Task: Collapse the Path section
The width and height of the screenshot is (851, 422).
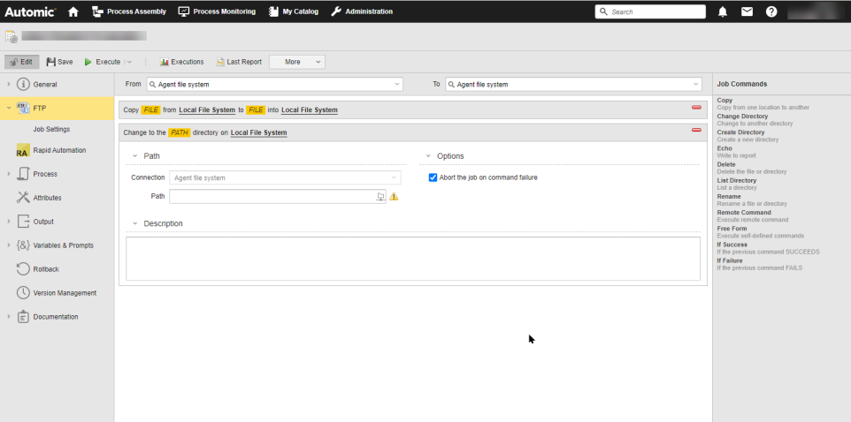Action: (x=135, y=156)
